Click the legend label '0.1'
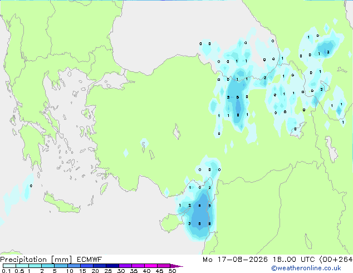 click(x=6, y=271)
